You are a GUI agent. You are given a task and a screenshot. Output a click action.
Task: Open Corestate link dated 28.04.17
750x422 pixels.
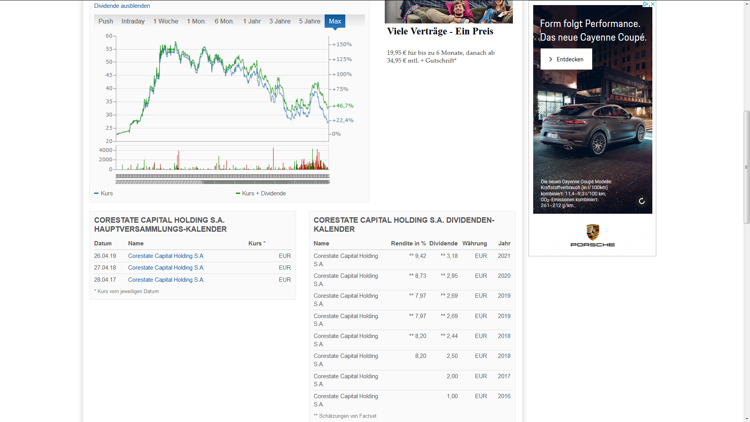pos(166,280)
